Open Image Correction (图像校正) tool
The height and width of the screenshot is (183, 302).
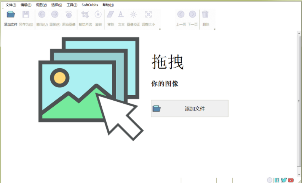tap(133, 14)
